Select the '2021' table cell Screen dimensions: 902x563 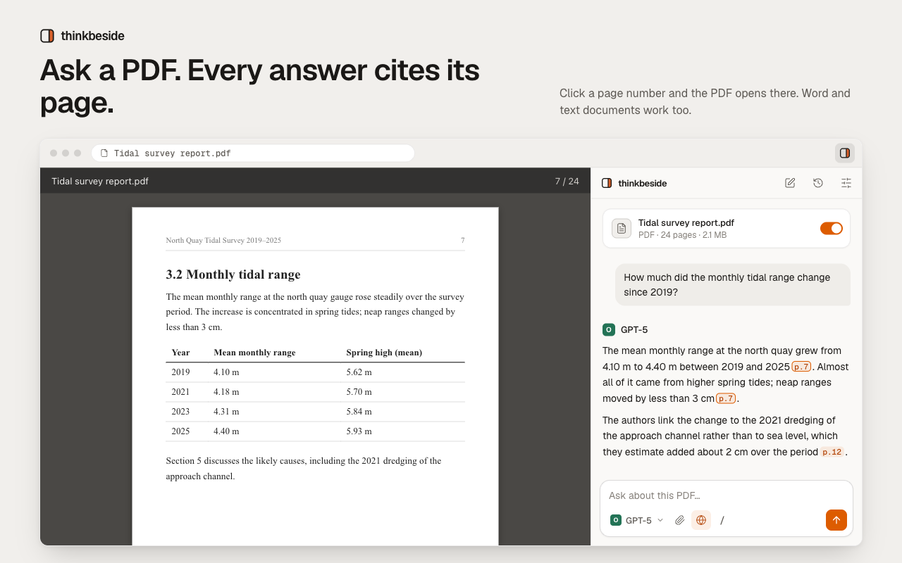[180, 392]
